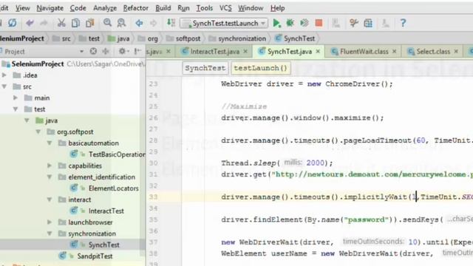Open the View menu
The width and height of the screenshot is (473, 266).
pyautogui.click(x=23, y=8)
